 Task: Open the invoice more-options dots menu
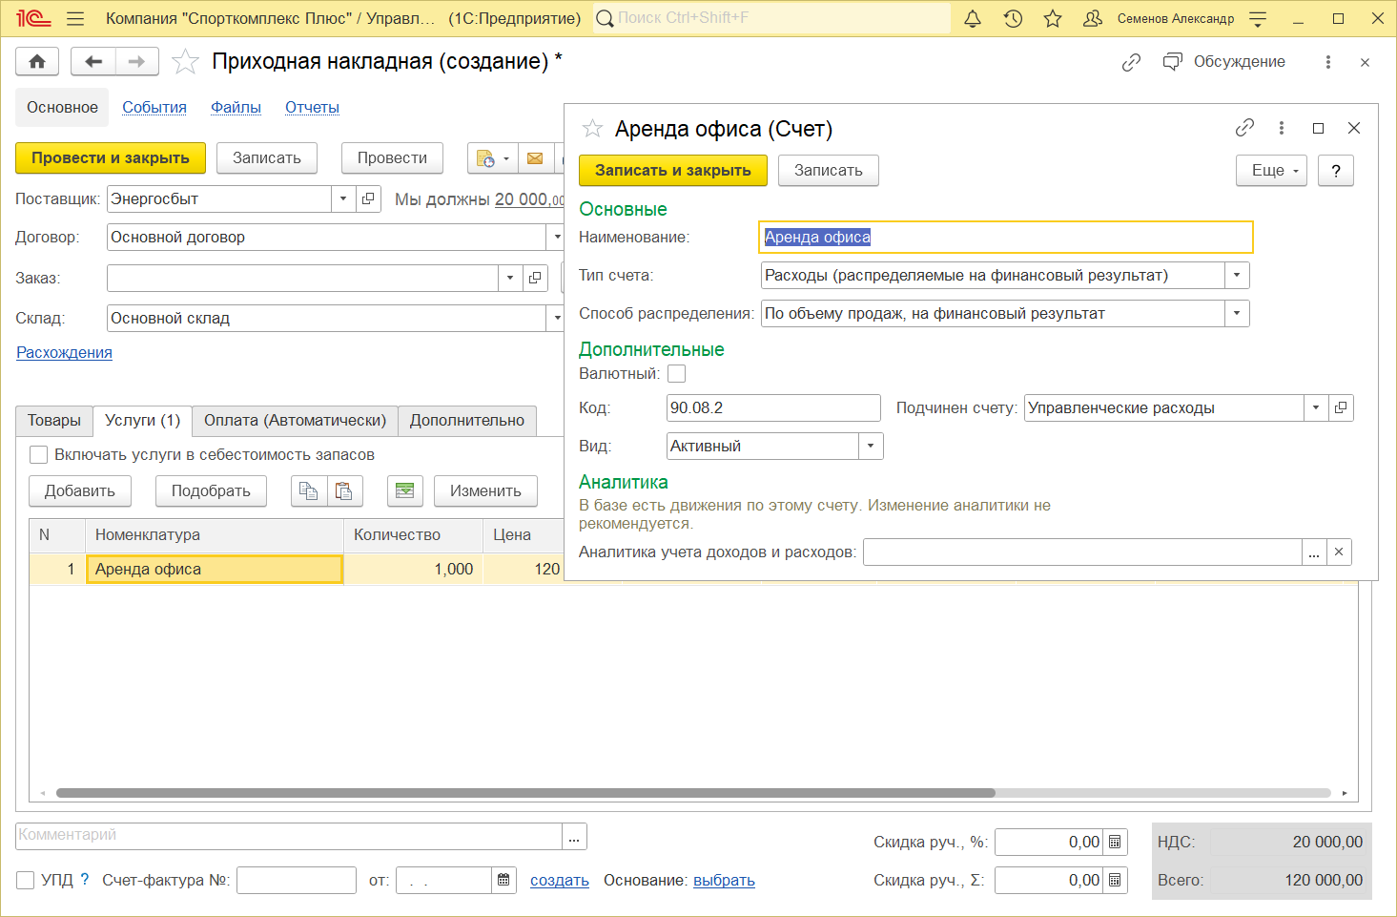[1327, 62]
